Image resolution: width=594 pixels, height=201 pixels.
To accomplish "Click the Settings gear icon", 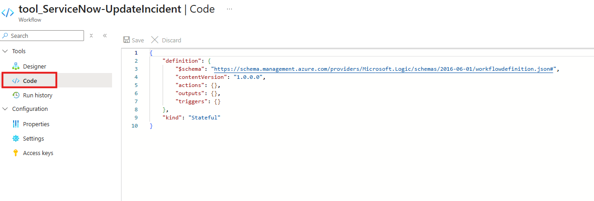I will [16, 138].
